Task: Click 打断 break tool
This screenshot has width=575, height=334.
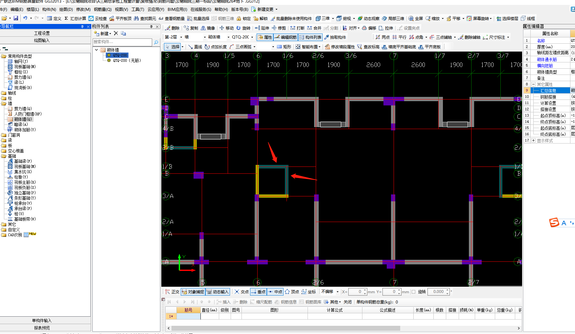Action: point(297,28)
